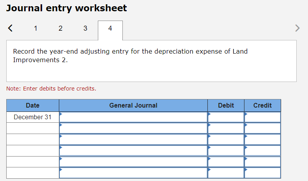Open General Journal account dropdown in fourth row
The height and width of the screenshot is (181, 308).
click(x=133, y=150)
